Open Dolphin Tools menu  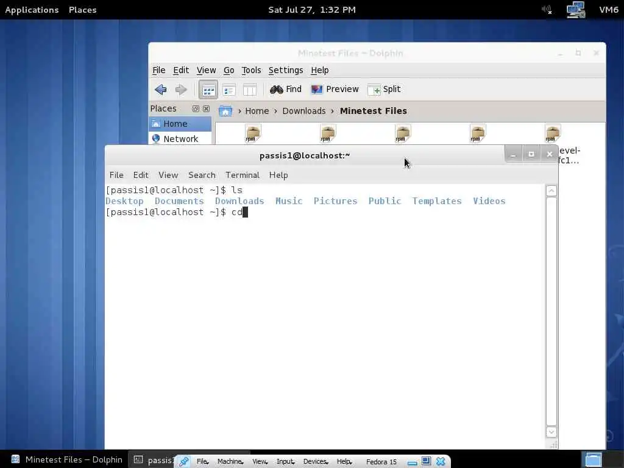coord(251,70)
